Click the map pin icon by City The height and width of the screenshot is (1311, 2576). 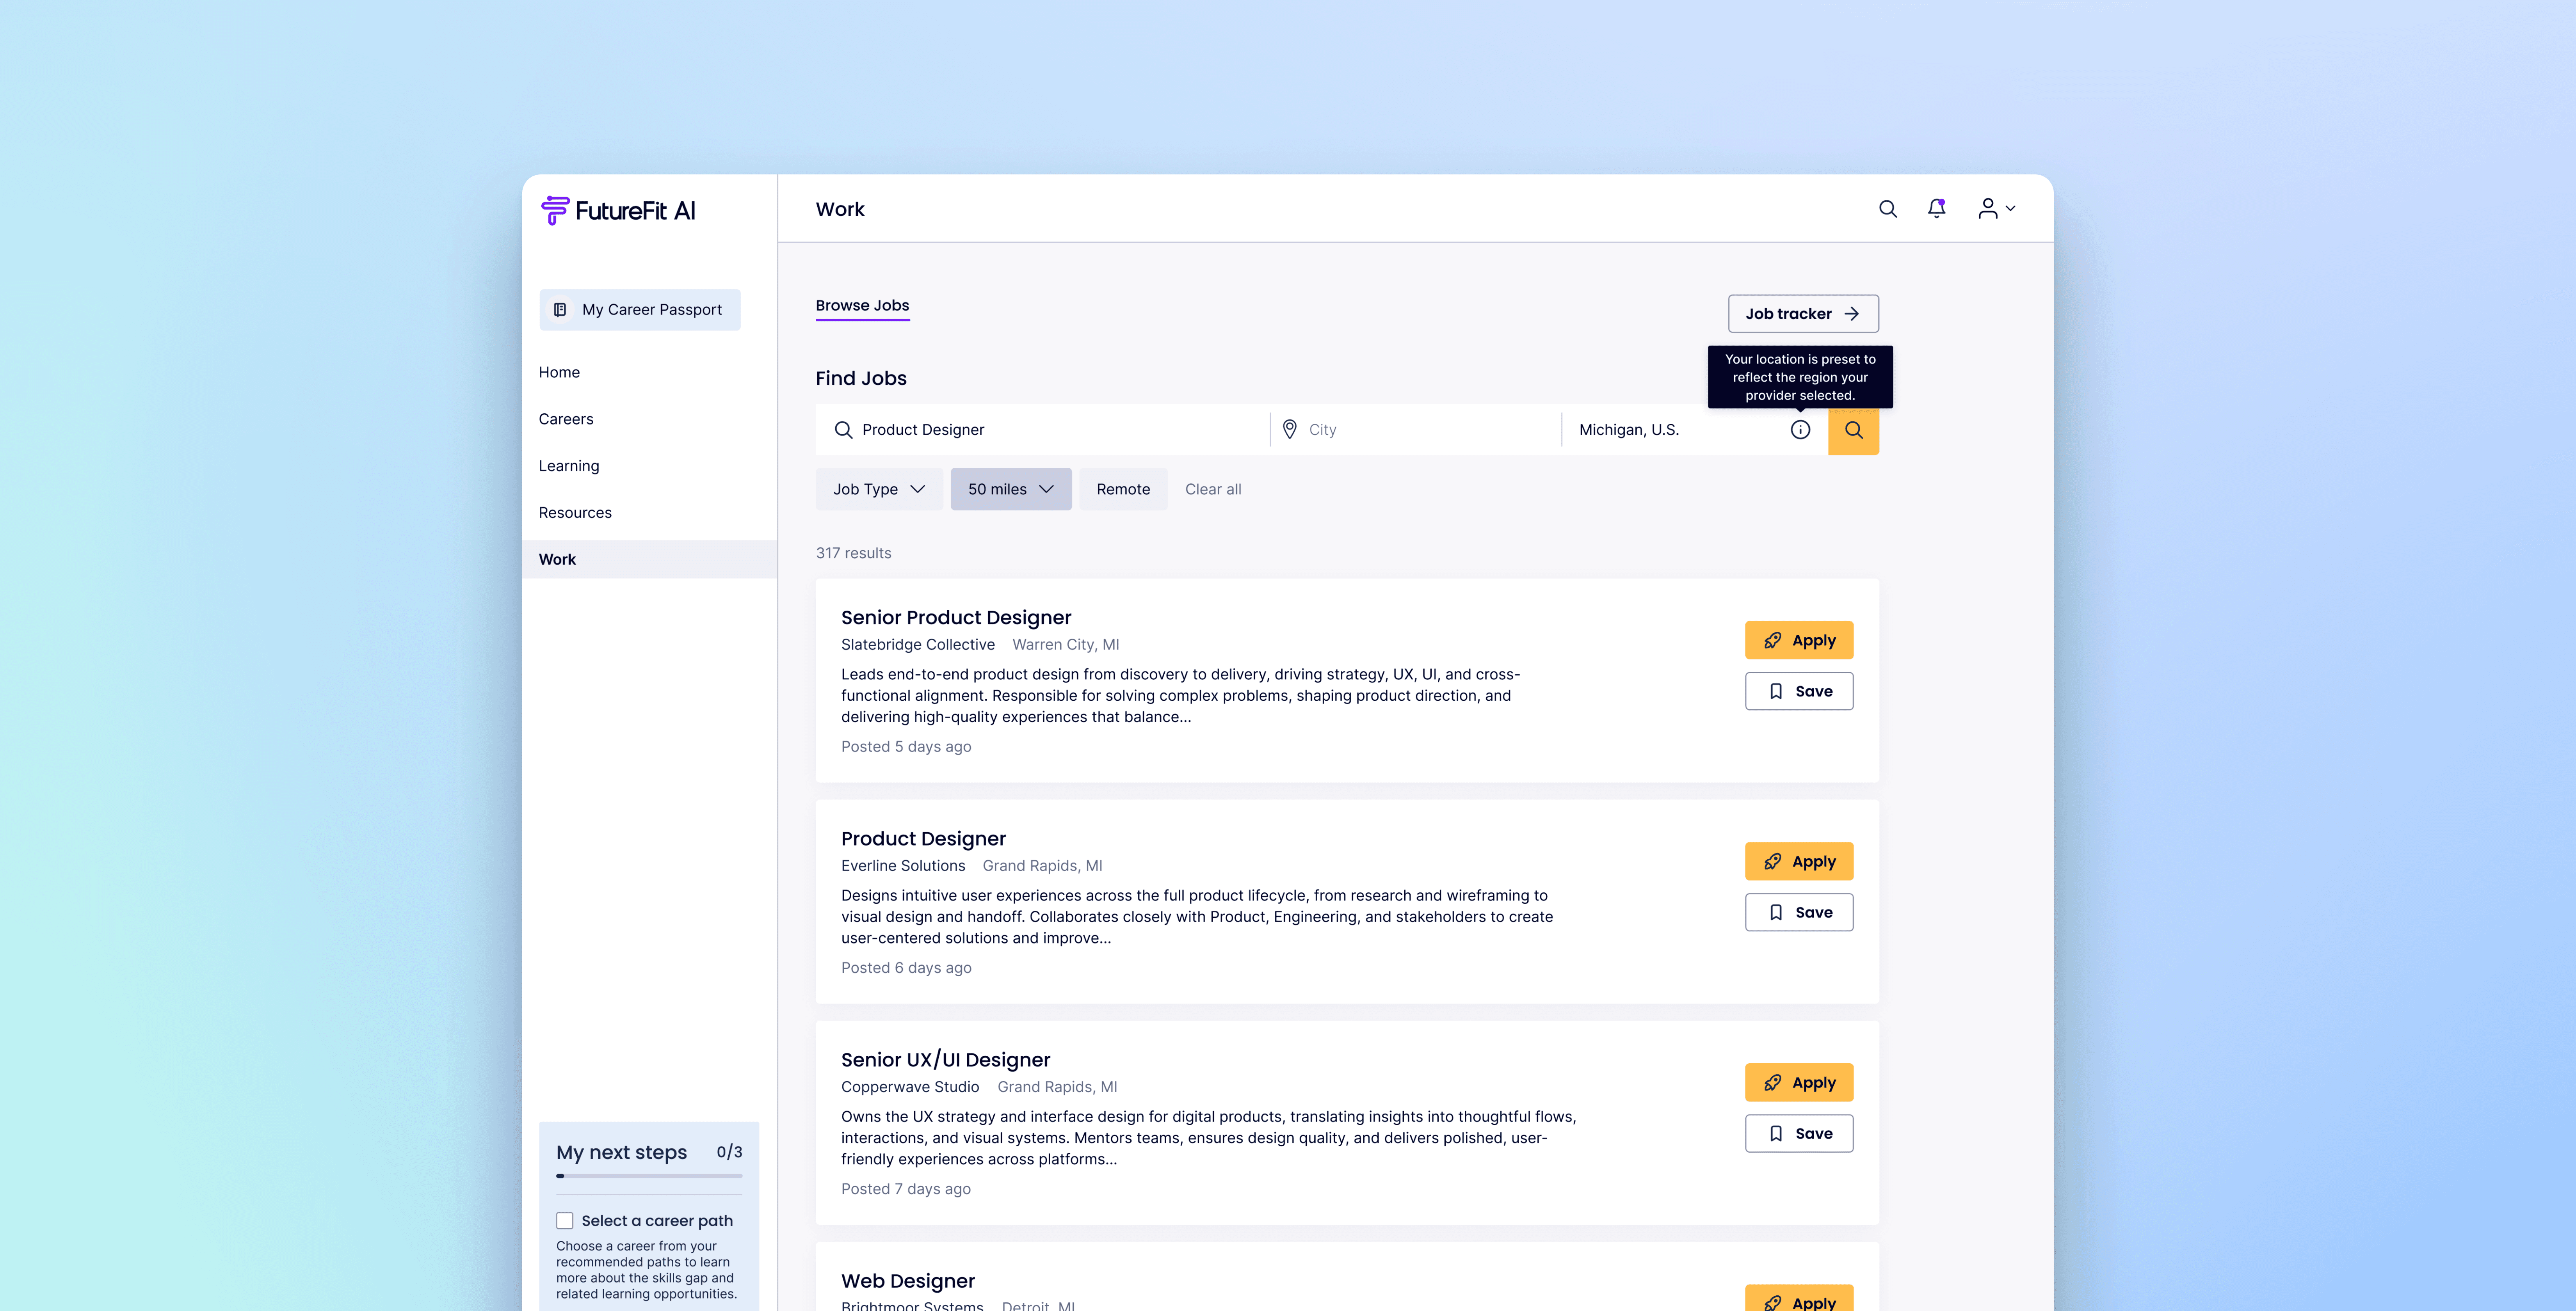point(1290,430)
